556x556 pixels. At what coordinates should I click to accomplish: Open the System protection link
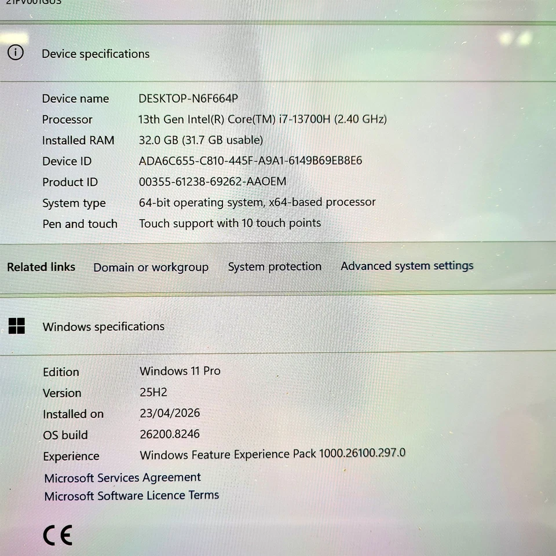[x=275, y=266]
